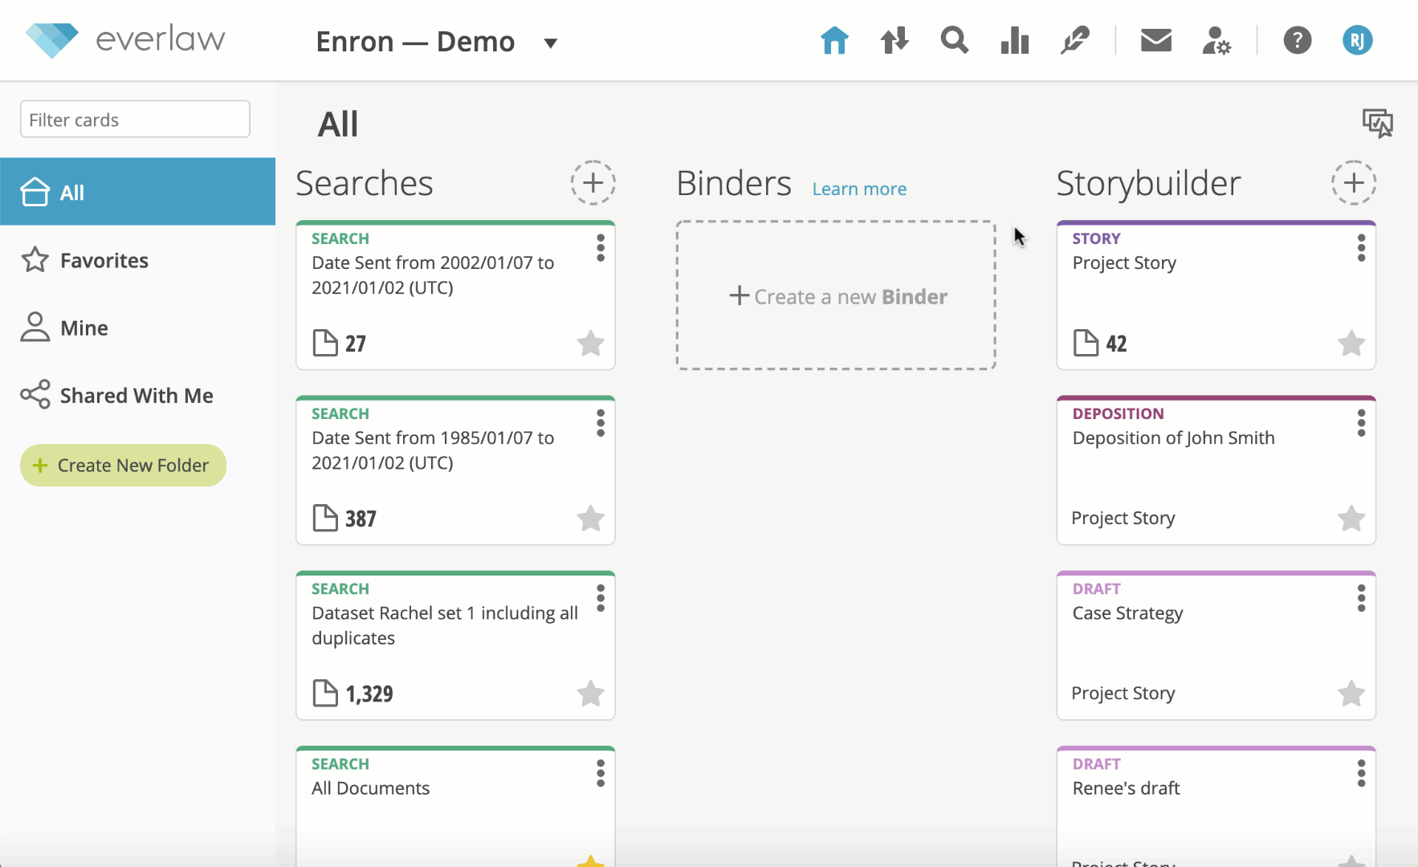Open the Date Sent from 1985/01/07 search
This screenshot has height=867, width=1418.
[433, 450]
